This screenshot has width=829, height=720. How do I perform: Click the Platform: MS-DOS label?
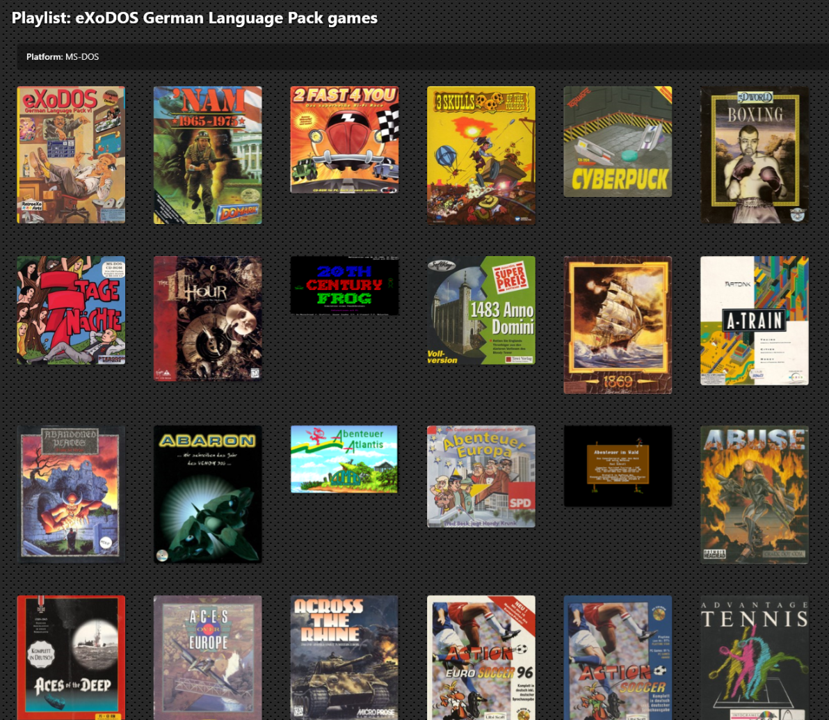(63, 56)
